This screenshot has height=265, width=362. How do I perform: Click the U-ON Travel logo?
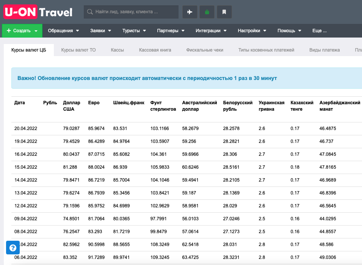pyautogui.click(x=38, y=12)
